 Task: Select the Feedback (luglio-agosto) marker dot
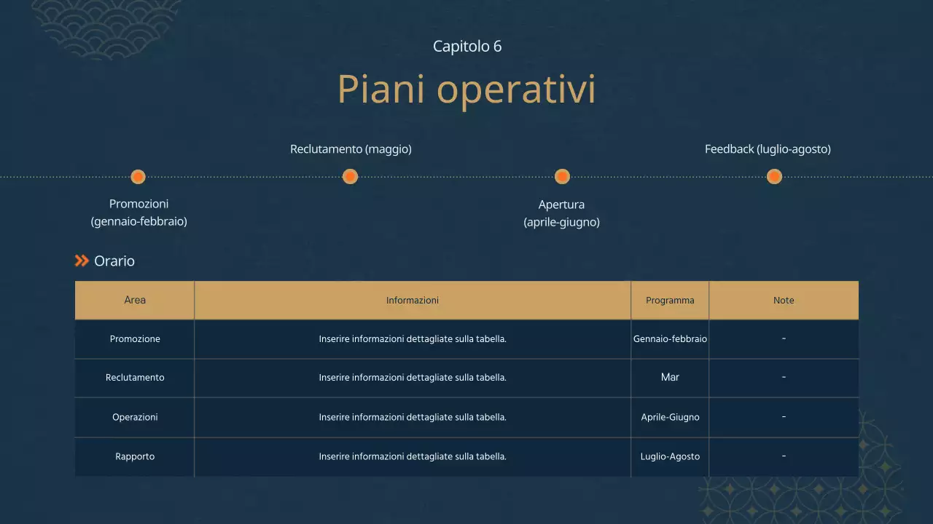click(774, 176)
